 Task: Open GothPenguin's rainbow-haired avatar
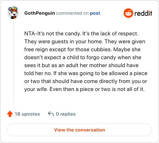pyautogui.click(x=13, y=13)
